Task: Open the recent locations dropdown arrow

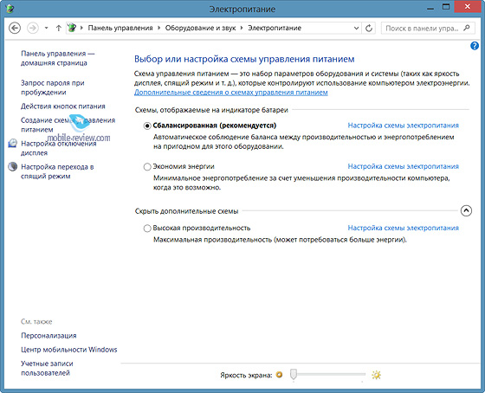Action: click(x=46, y=29)
